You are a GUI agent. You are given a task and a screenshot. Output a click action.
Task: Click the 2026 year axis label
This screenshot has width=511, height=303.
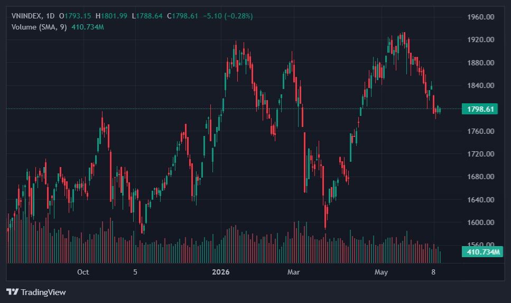(x=221, y=272)
